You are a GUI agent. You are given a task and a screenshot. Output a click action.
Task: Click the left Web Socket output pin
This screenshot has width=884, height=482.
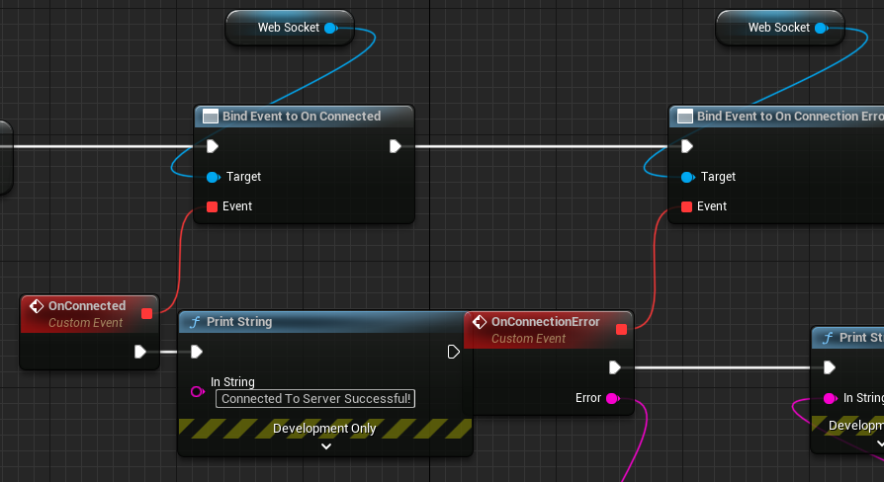331,28
